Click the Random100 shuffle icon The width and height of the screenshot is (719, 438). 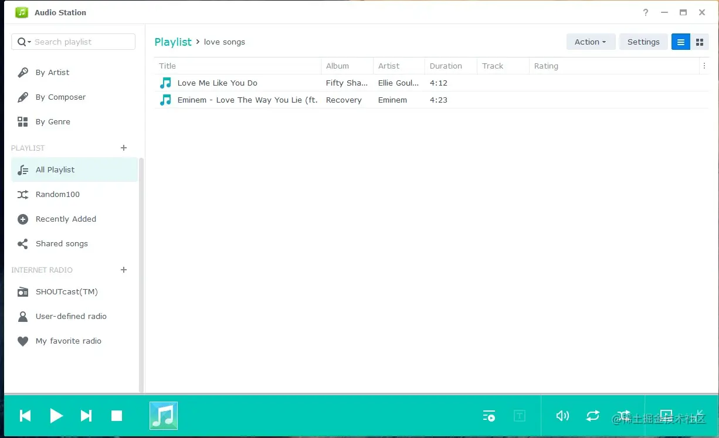point(23,195)
